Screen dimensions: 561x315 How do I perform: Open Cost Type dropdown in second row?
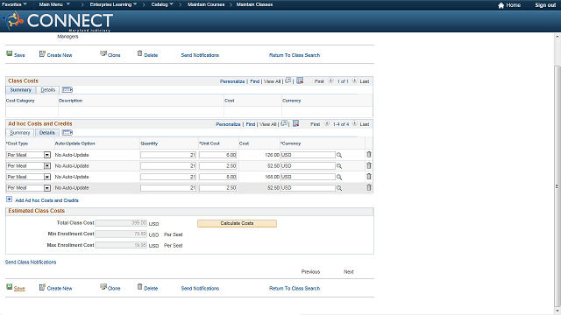(x=47, y=166)
